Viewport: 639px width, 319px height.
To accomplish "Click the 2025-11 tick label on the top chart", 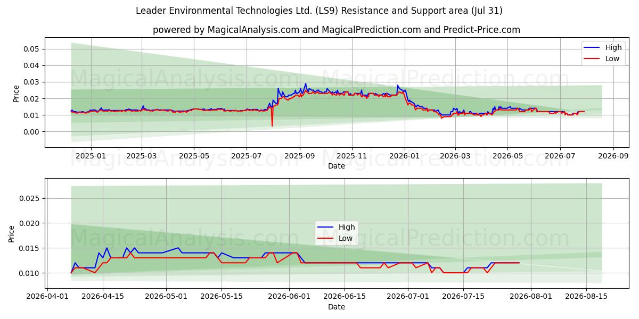I will point(351,156).
